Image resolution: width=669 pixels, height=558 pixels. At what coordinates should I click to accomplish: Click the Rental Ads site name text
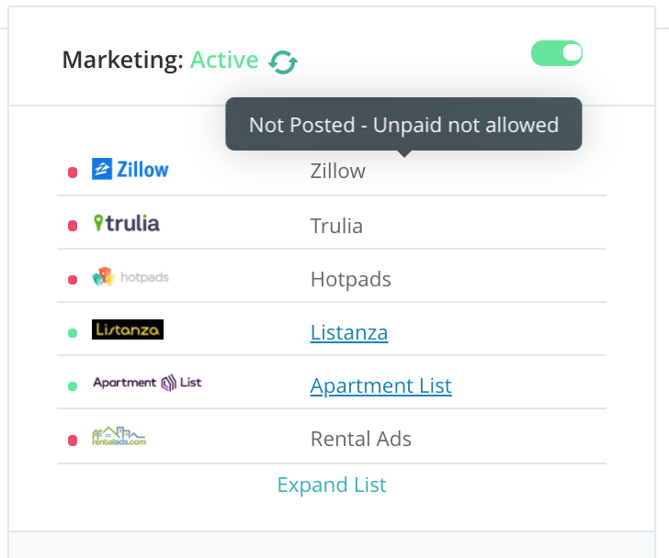pyautogui.click(x=361, y=439)
